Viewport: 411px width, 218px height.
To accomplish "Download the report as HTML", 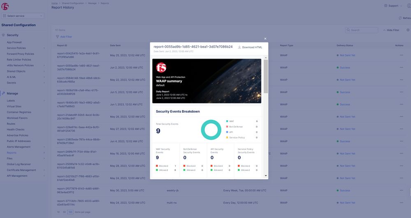I will click(250, 47).
